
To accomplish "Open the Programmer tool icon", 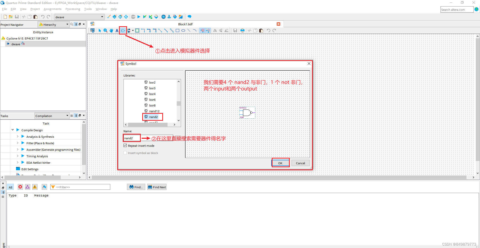I will pos(175,17).
